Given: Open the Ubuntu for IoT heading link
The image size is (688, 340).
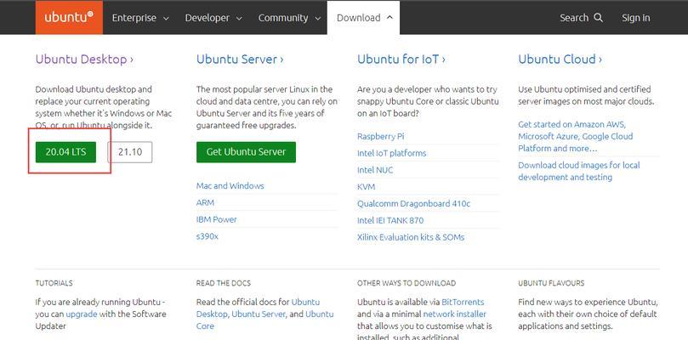Looking at the screenshot, I should (401, 59).
